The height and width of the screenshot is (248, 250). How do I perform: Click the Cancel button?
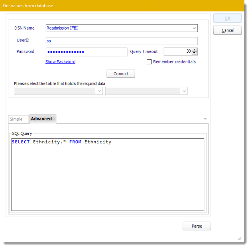point(227,30)
